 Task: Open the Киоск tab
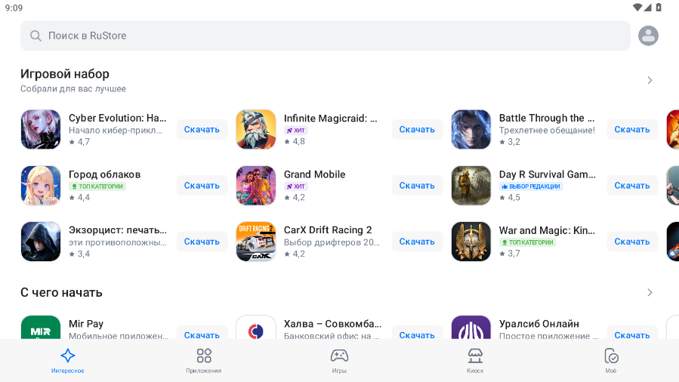point(475,361)
